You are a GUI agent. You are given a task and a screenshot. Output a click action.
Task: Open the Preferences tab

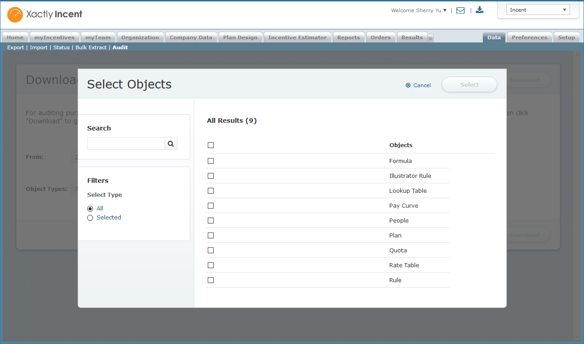tap(529, 37)
